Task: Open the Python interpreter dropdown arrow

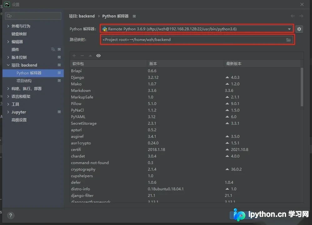Action: pos(289,29)
